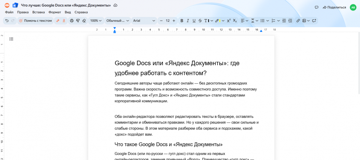Screen dimensions: 360x160
Task: Toggle strikethrough text formatting
Action: click(200, 21)
